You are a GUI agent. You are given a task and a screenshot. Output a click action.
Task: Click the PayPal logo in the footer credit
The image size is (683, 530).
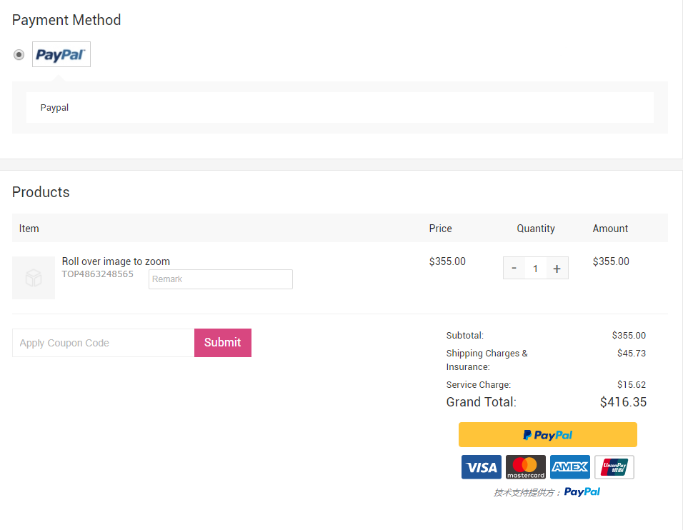pos(582,492)
